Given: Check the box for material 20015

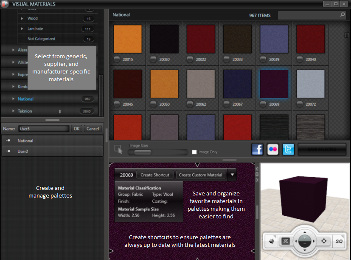Looking at the screenshot, I should coord(117,59).
